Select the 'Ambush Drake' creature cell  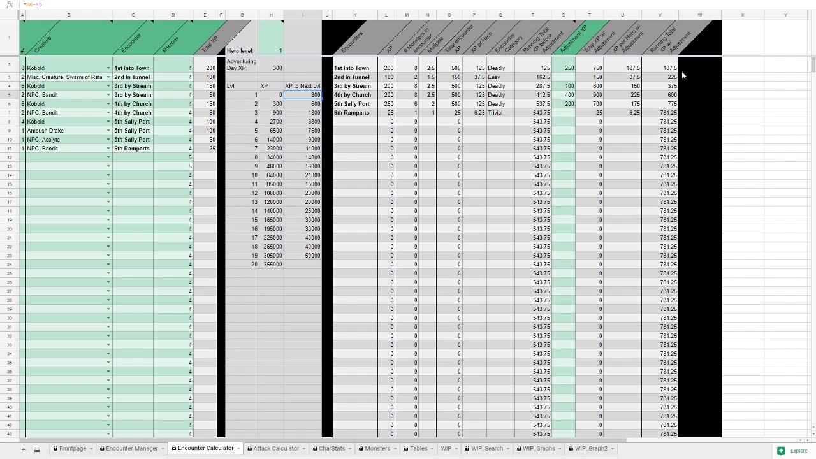coord(69,131)
